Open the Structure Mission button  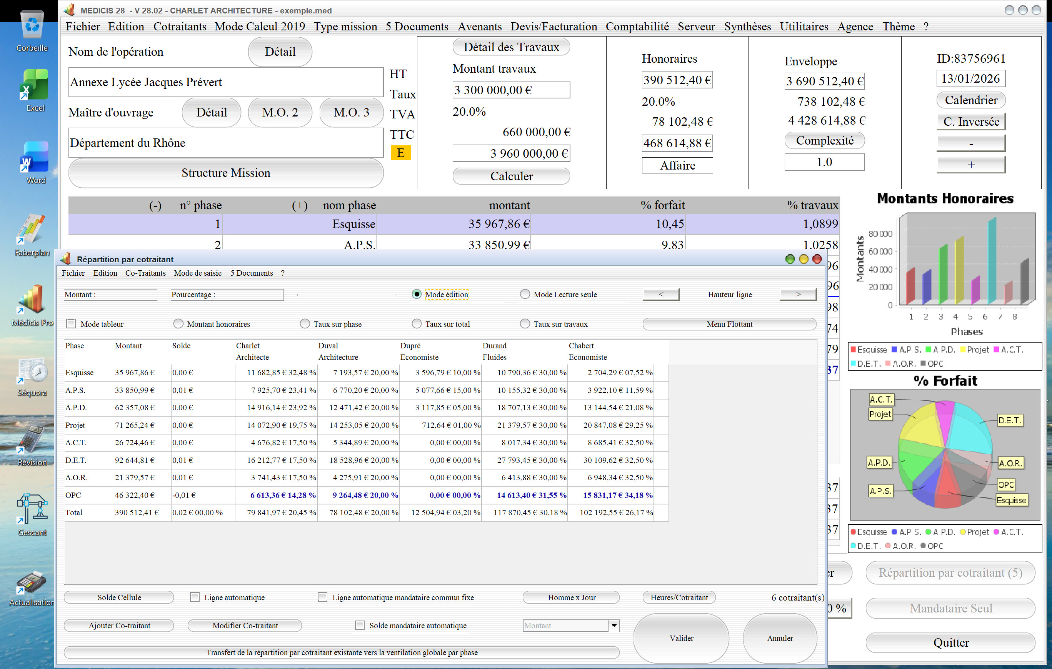(226, 173)
